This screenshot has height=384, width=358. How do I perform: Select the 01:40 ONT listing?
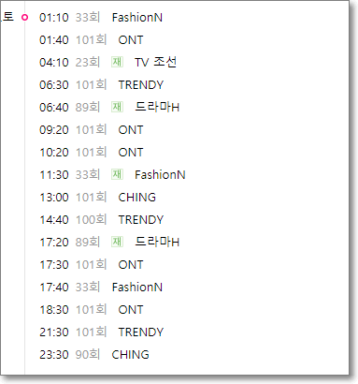pyautogui.click(x=92, y=40)
